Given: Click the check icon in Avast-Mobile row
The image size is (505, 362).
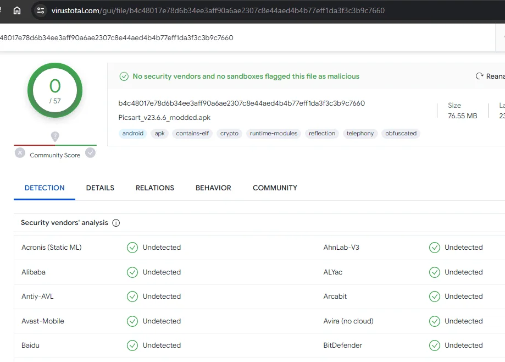Looking at the screenshot, I should click(x=132, y=321).
